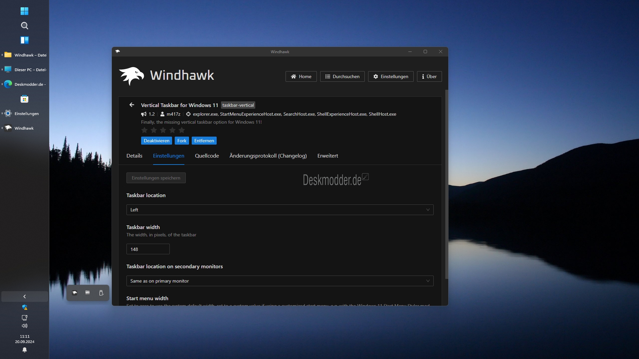Click the target processes list starting explorer.exe
Viewport: 639px width, 359px height.
point(295,114)
